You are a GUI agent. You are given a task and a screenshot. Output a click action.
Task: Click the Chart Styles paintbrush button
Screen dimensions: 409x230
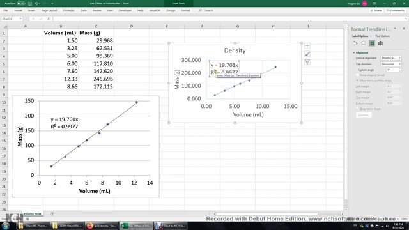click(307, 54)
